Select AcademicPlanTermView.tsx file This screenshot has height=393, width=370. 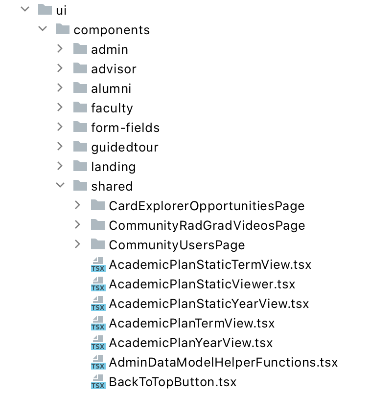[x=192, y=323]
